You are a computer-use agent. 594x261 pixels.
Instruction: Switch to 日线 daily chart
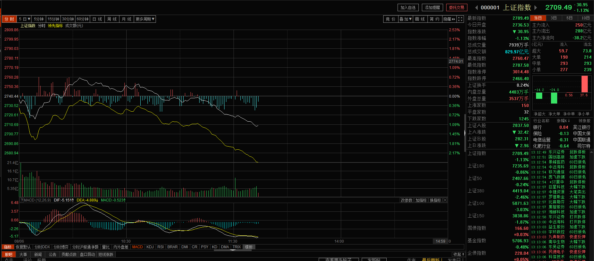point(97,19)
